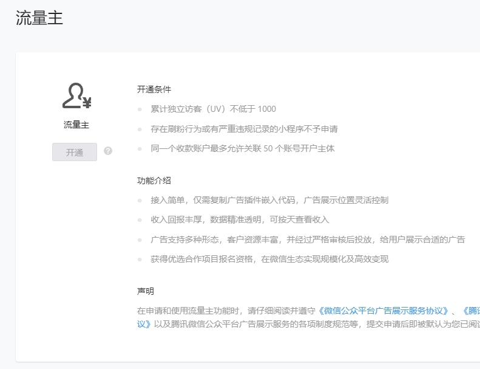The height and width of the screenshot is (369, 480).
Task: Click the 流量主 label under the icon
Action: [x=76, y=125]
